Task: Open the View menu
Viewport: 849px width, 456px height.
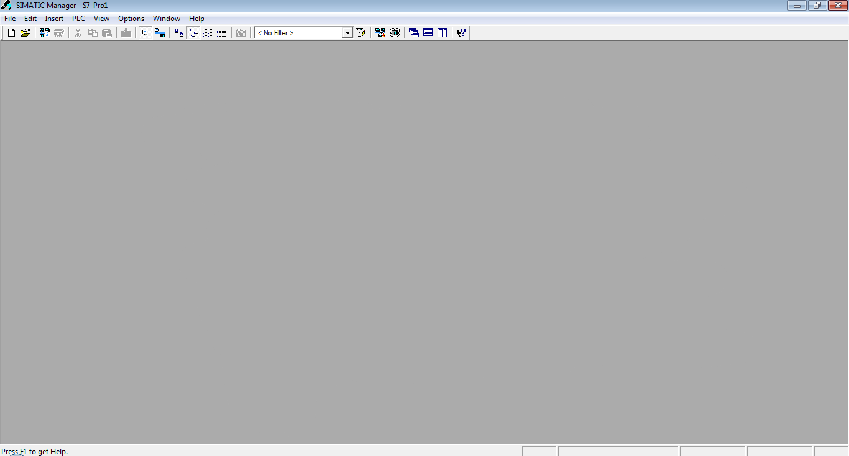Action: click(101, 19)
